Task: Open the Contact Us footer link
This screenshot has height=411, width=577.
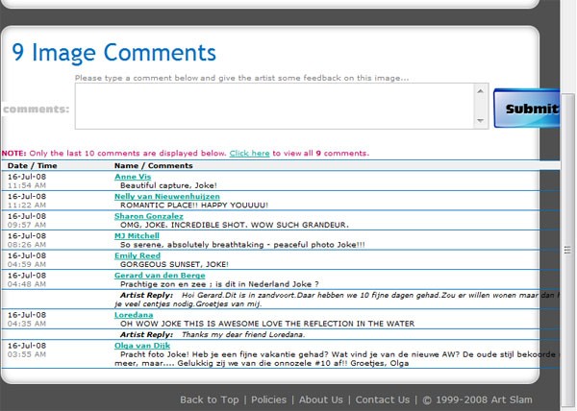Action: coord(383,399)
